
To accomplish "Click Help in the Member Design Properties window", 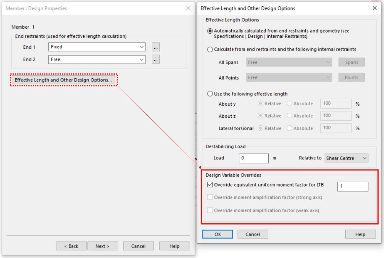I will (x=174, y=246).
